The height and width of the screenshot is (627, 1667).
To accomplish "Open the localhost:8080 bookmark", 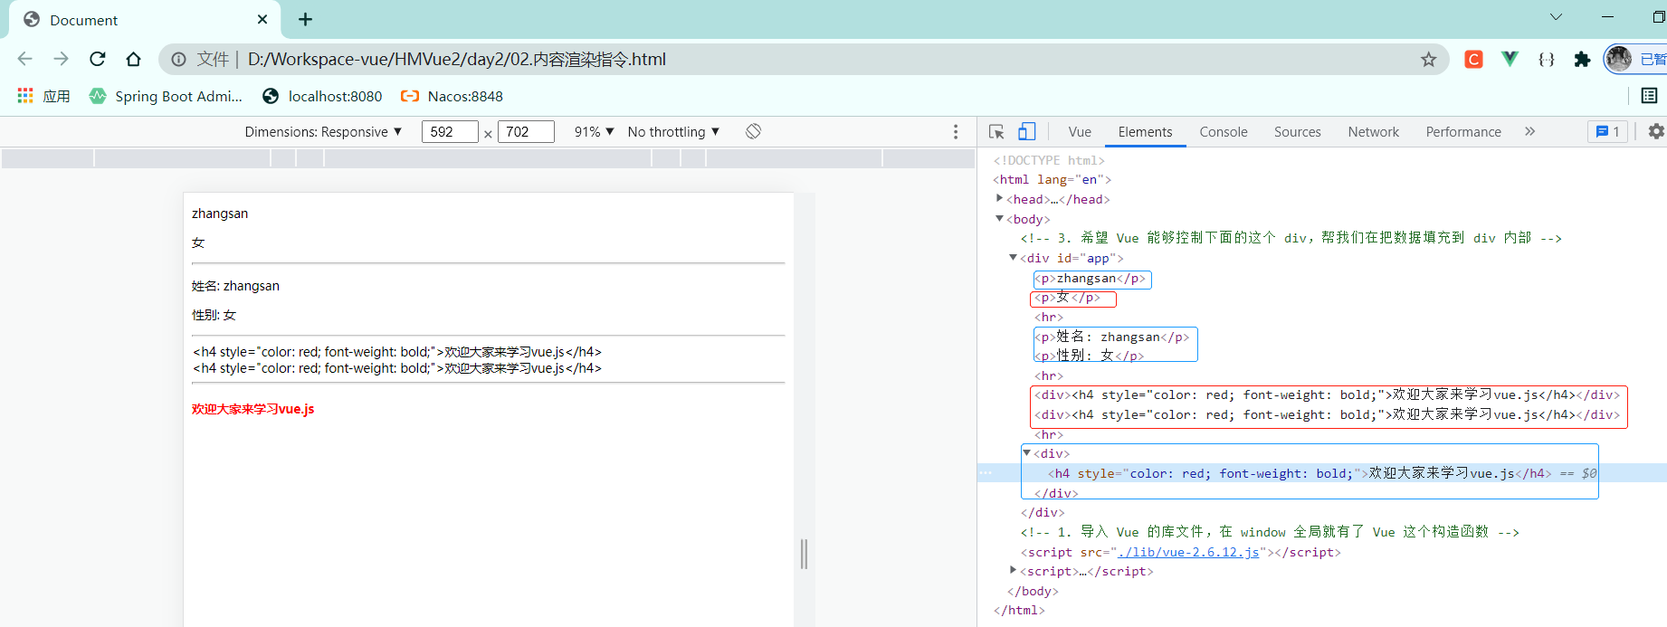I will pos(322,96).
